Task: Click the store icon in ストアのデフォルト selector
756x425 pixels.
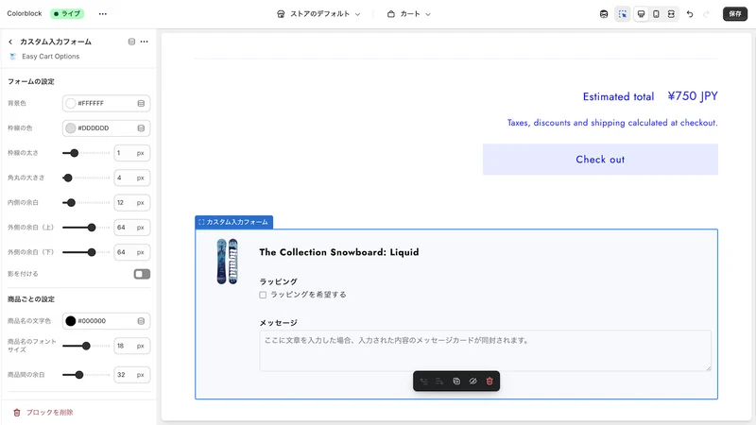Action: (281, 14)
